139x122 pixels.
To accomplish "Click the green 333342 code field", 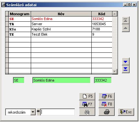I will click(x=103, y=80).
